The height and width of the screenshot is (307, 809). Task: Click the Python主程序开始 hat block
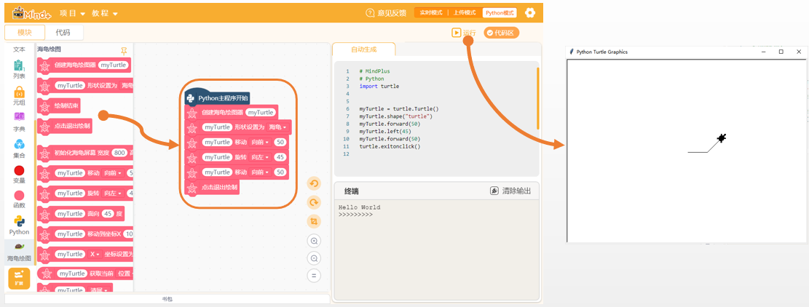[218, 97]
